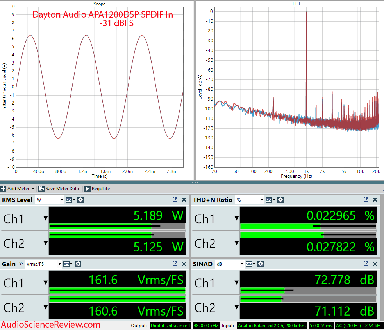
Task: Open Gain meter settings gear
Action: coord(78,264)
